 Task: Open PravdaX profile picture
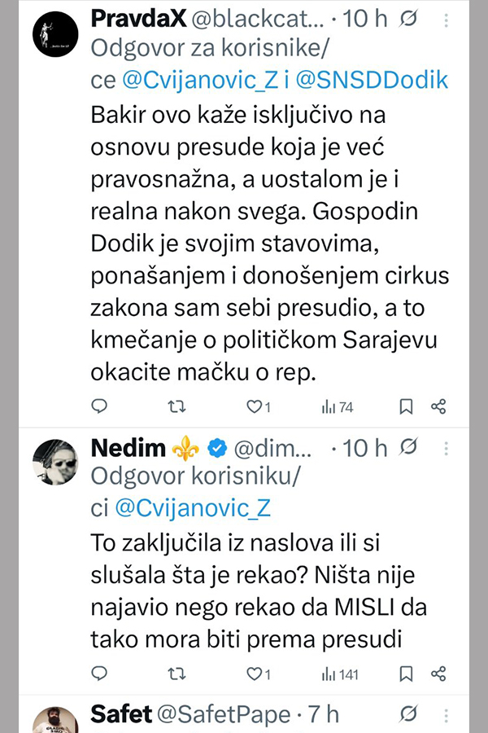[55, 36]
